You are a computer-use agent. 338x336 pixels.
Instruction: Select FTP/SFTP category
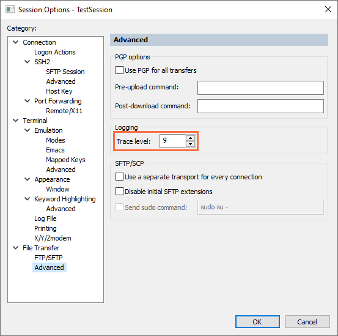[x=48, y=258]
